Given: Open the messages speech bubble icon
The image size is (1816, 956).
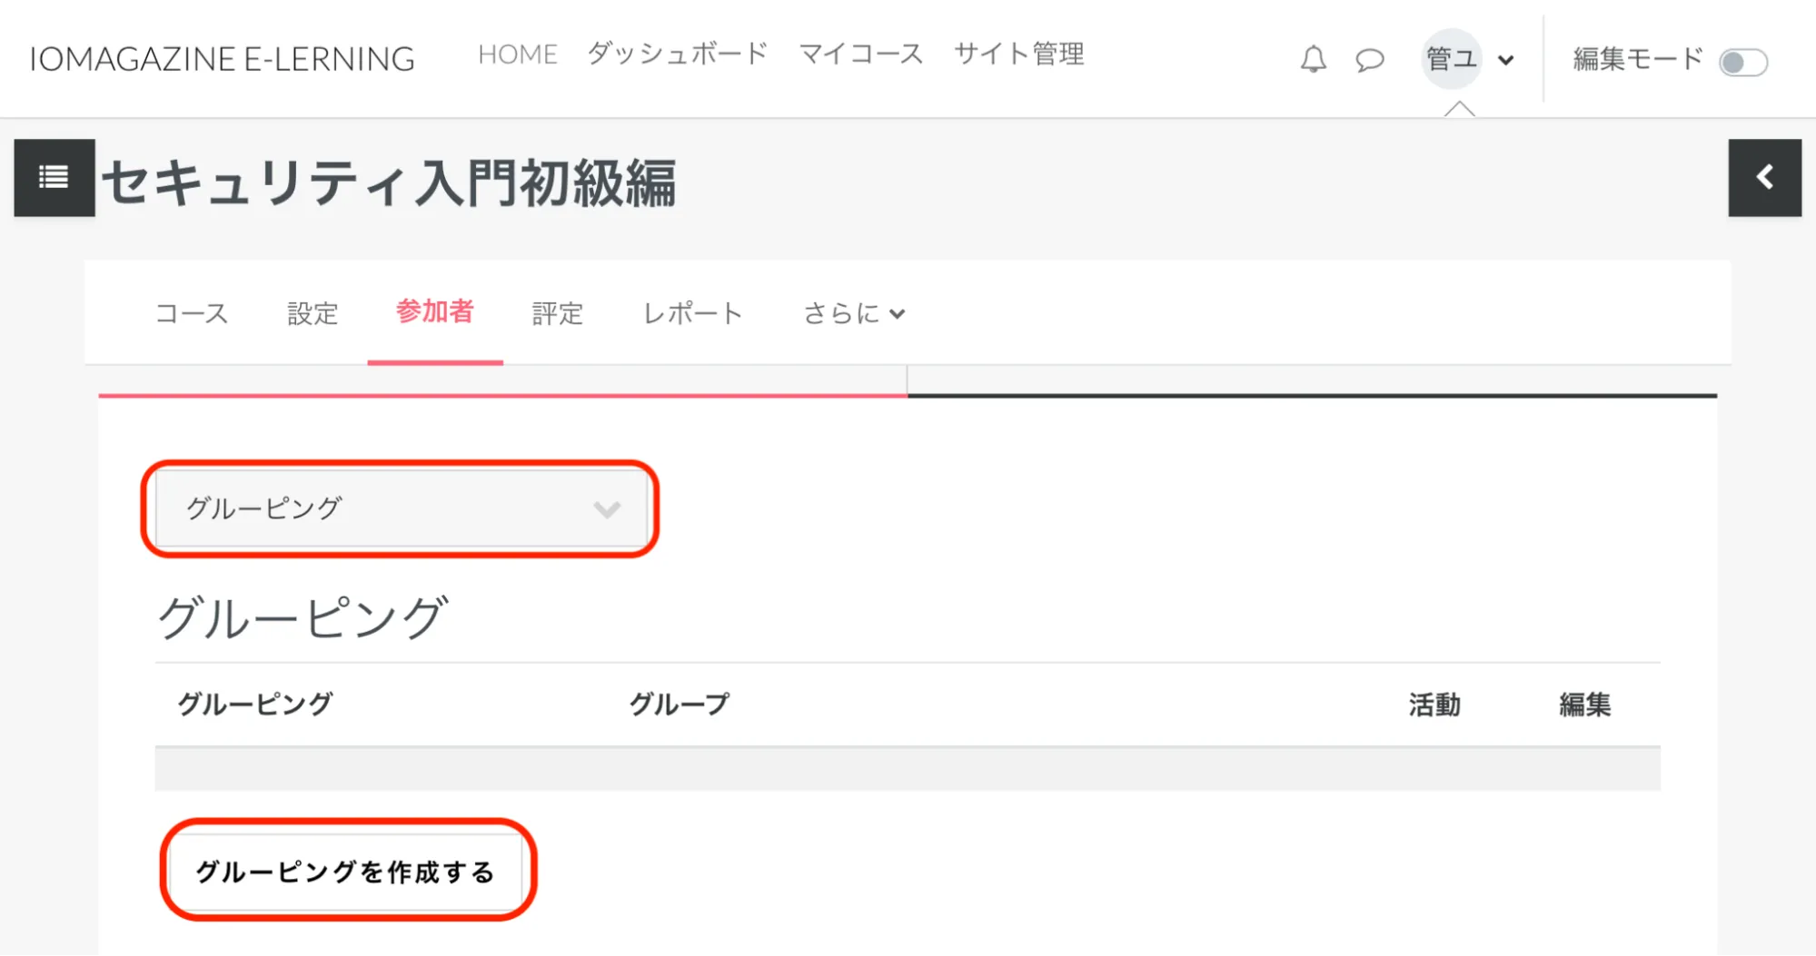Looking at the screenshot, I should [1369, 61].
